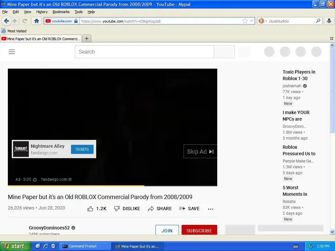The image size is (335, 251).
Task: Click the list all tabs icon
Action: 332,39
